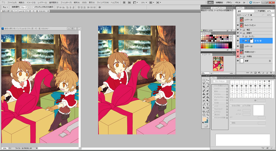Image resolution: width=276 pixels, height=151 pixels.
Task: Collapse the 部屋中 layer group
Action: point(241,33)
